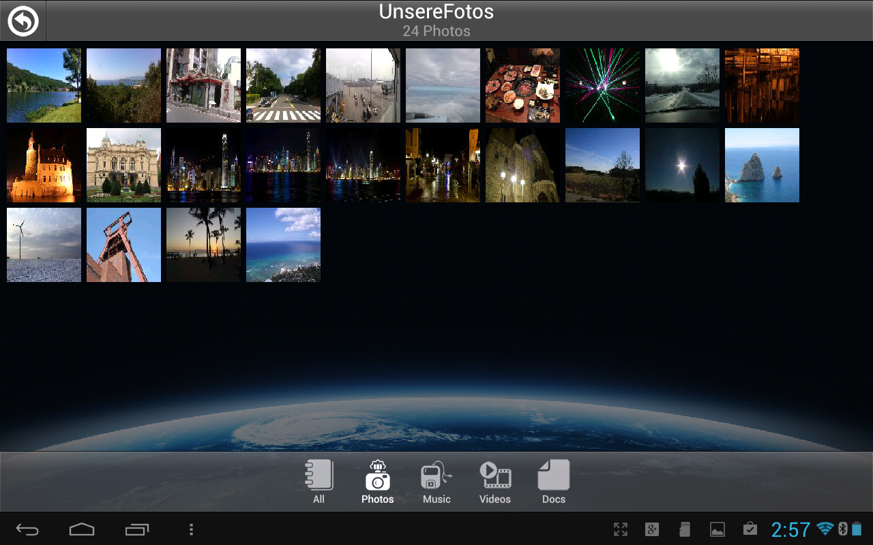Image resolution: width=873 pixels, height=545 pixels.
Task: Open the palm trees sunset photo
Action: pyautogui.click(x=203, y=245)
